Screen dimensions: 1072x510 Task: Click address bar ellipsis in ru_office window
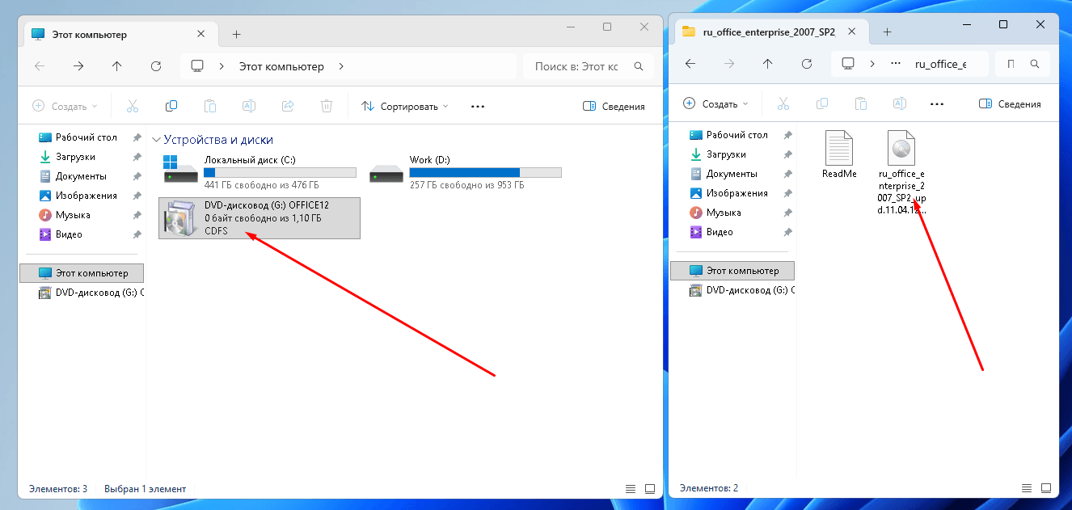click(895, 64)
